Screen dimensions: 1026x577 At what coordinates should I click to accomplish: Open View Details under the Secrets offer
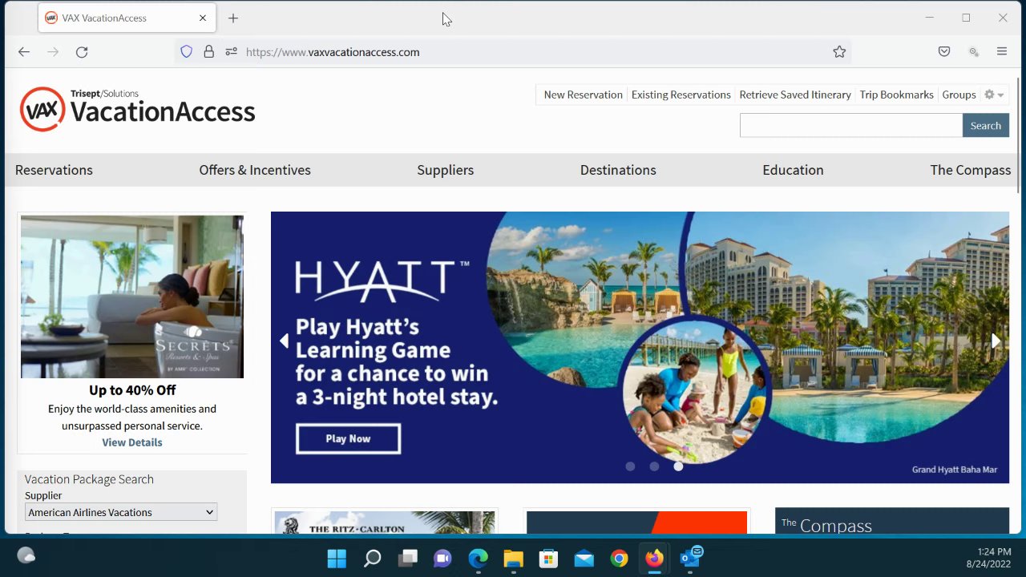point(132,442)
